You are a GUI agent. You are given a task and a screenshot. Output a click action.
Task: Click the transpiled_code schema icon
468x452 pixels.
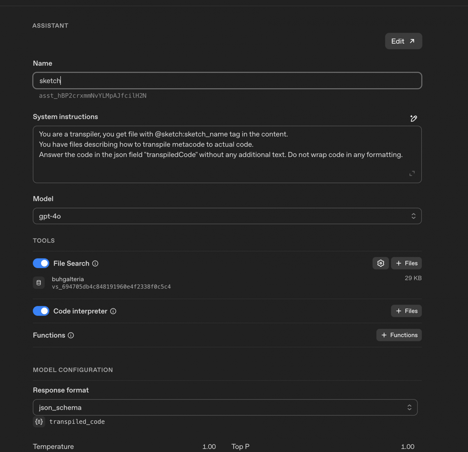tap(39, 422)
